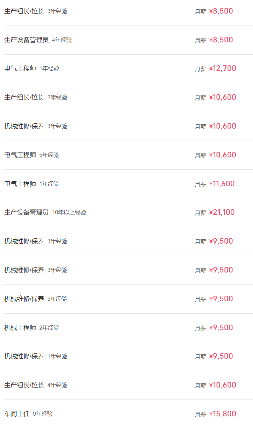Select the ¥11,600 monthly salary figure
253x427 pixels.
click(222, 184)
